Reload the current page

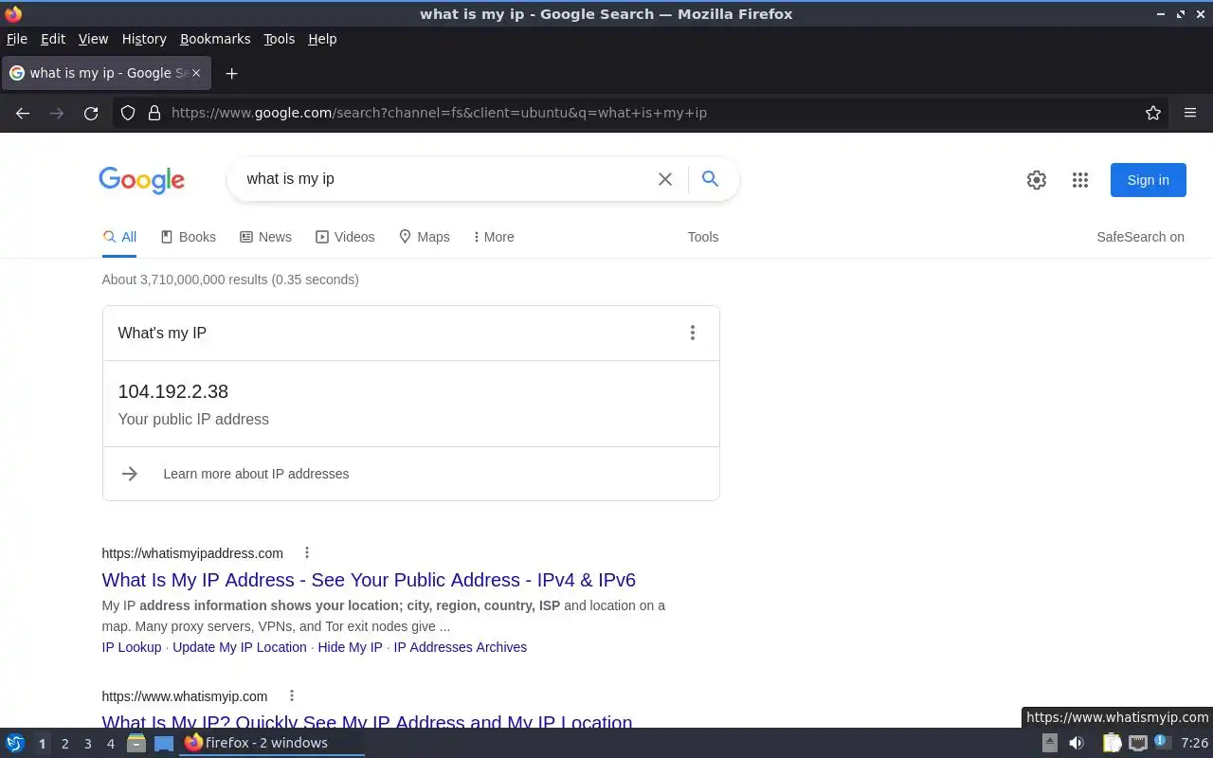(91, 113)
